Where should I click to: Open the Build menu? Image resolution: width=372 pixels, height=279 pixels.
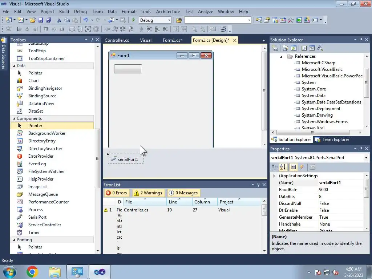[64, 11]
